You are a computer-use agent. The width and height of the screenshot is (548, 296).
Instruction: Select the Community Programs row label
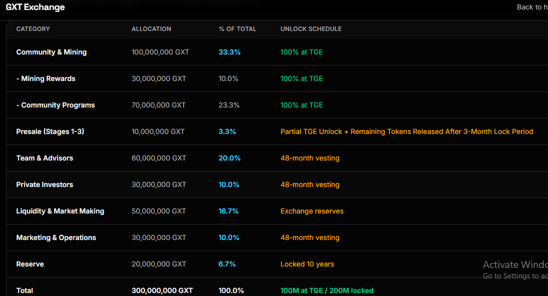point(56,105)
